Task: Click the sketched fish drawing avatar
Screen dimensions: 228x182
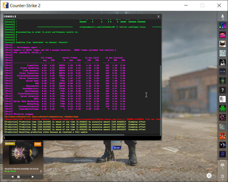Action: (x=223, y=53)
